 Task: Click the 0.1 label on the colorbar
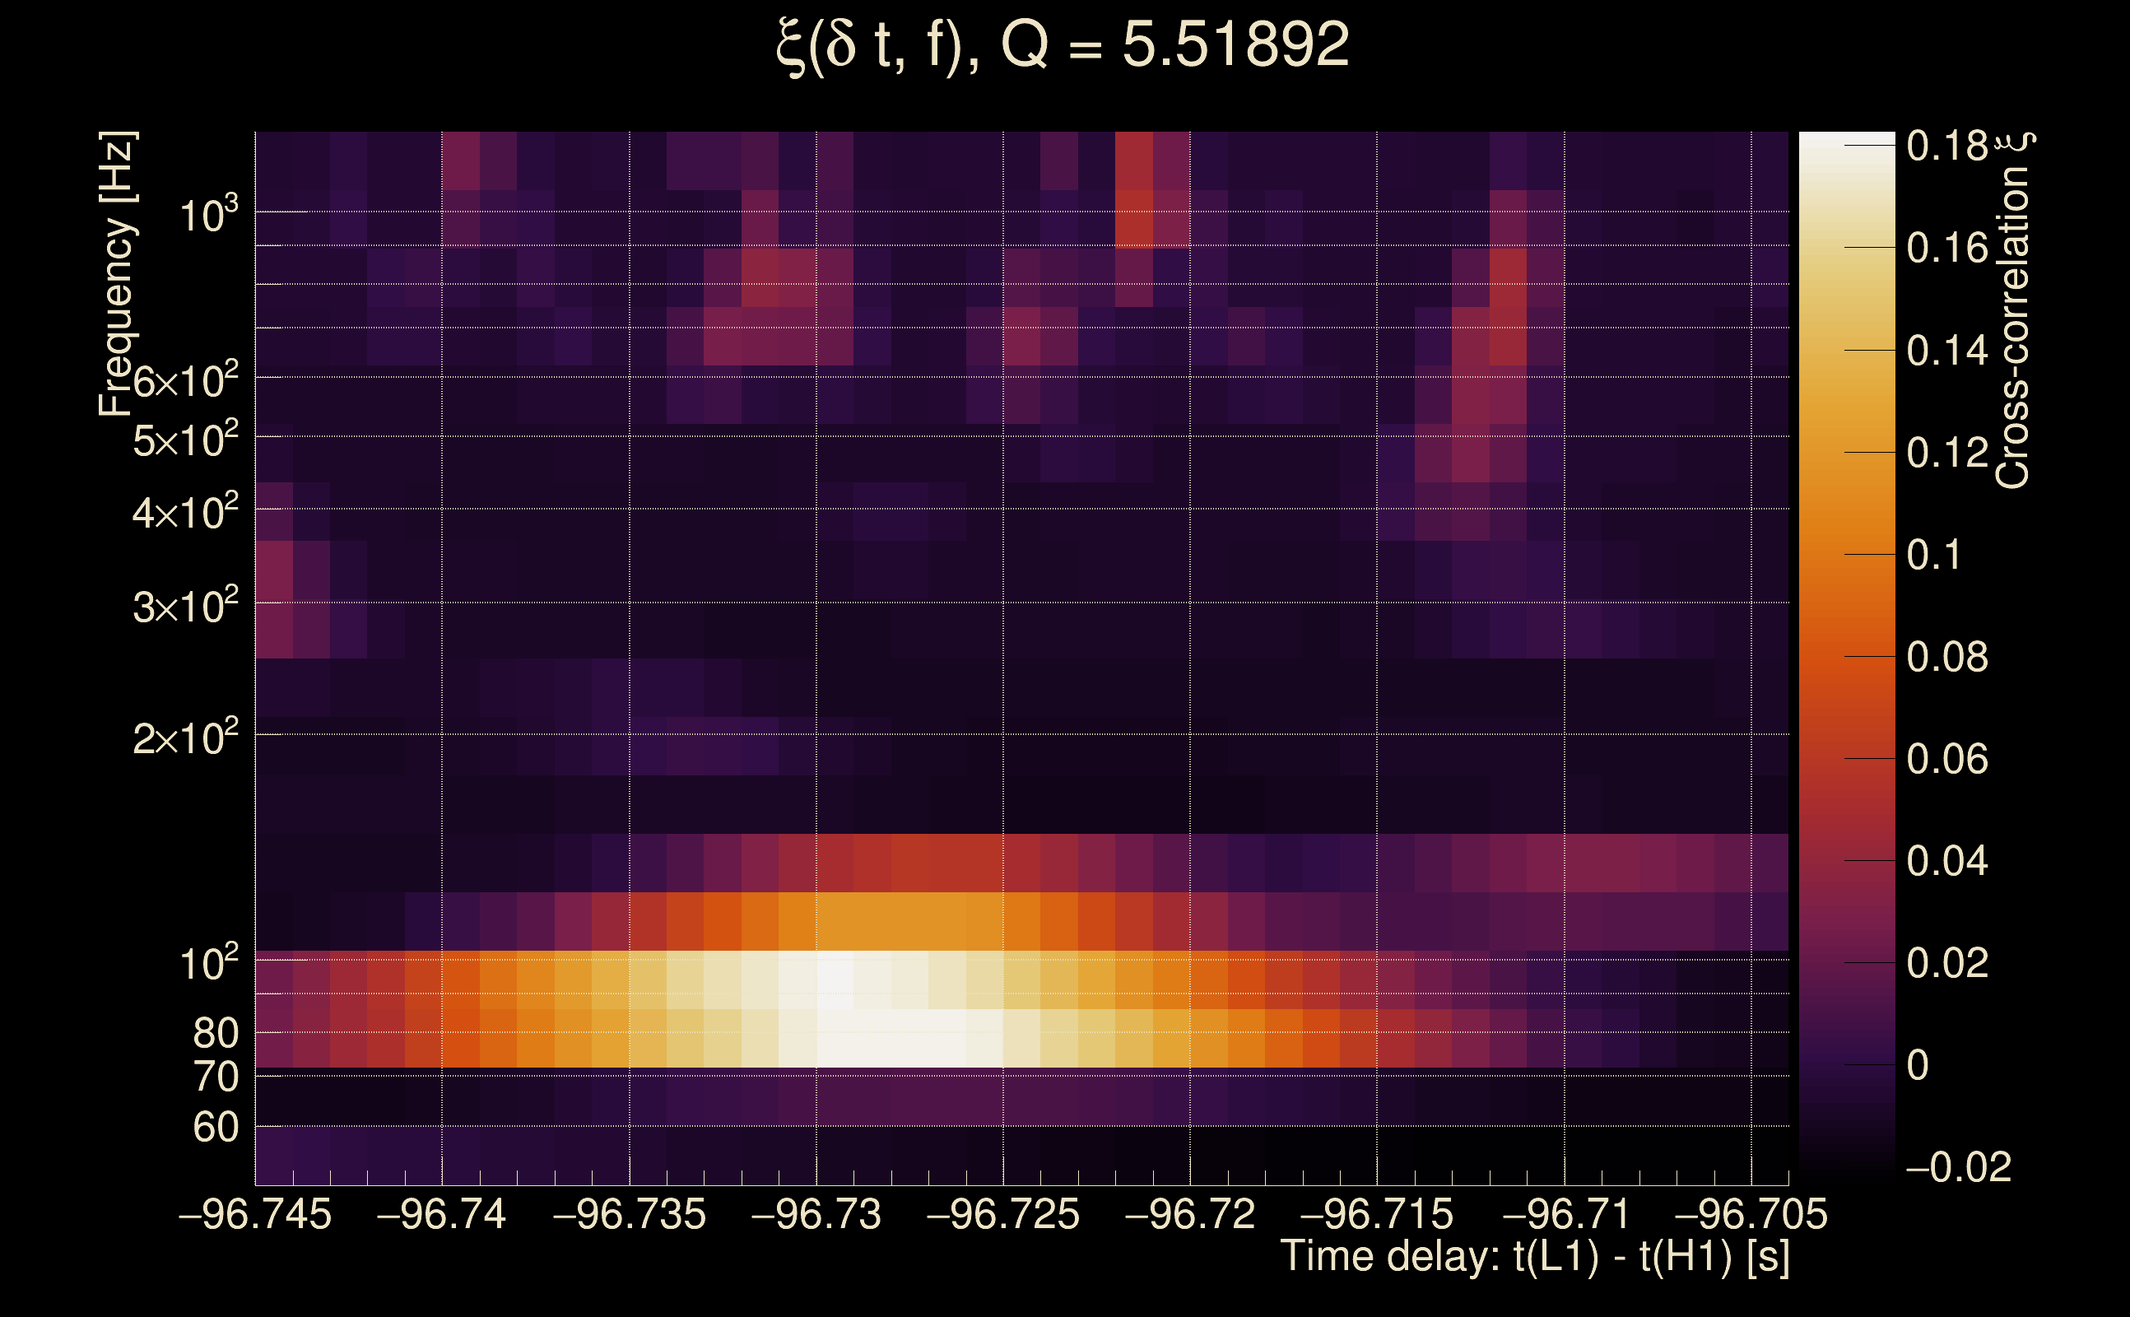click(x=1933, y=555)
